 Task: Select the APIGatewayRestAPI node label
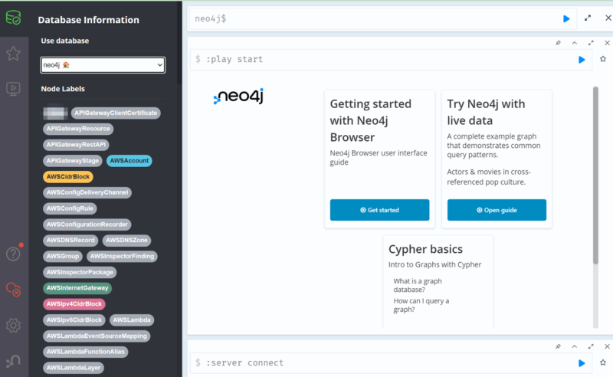[76, 145]
